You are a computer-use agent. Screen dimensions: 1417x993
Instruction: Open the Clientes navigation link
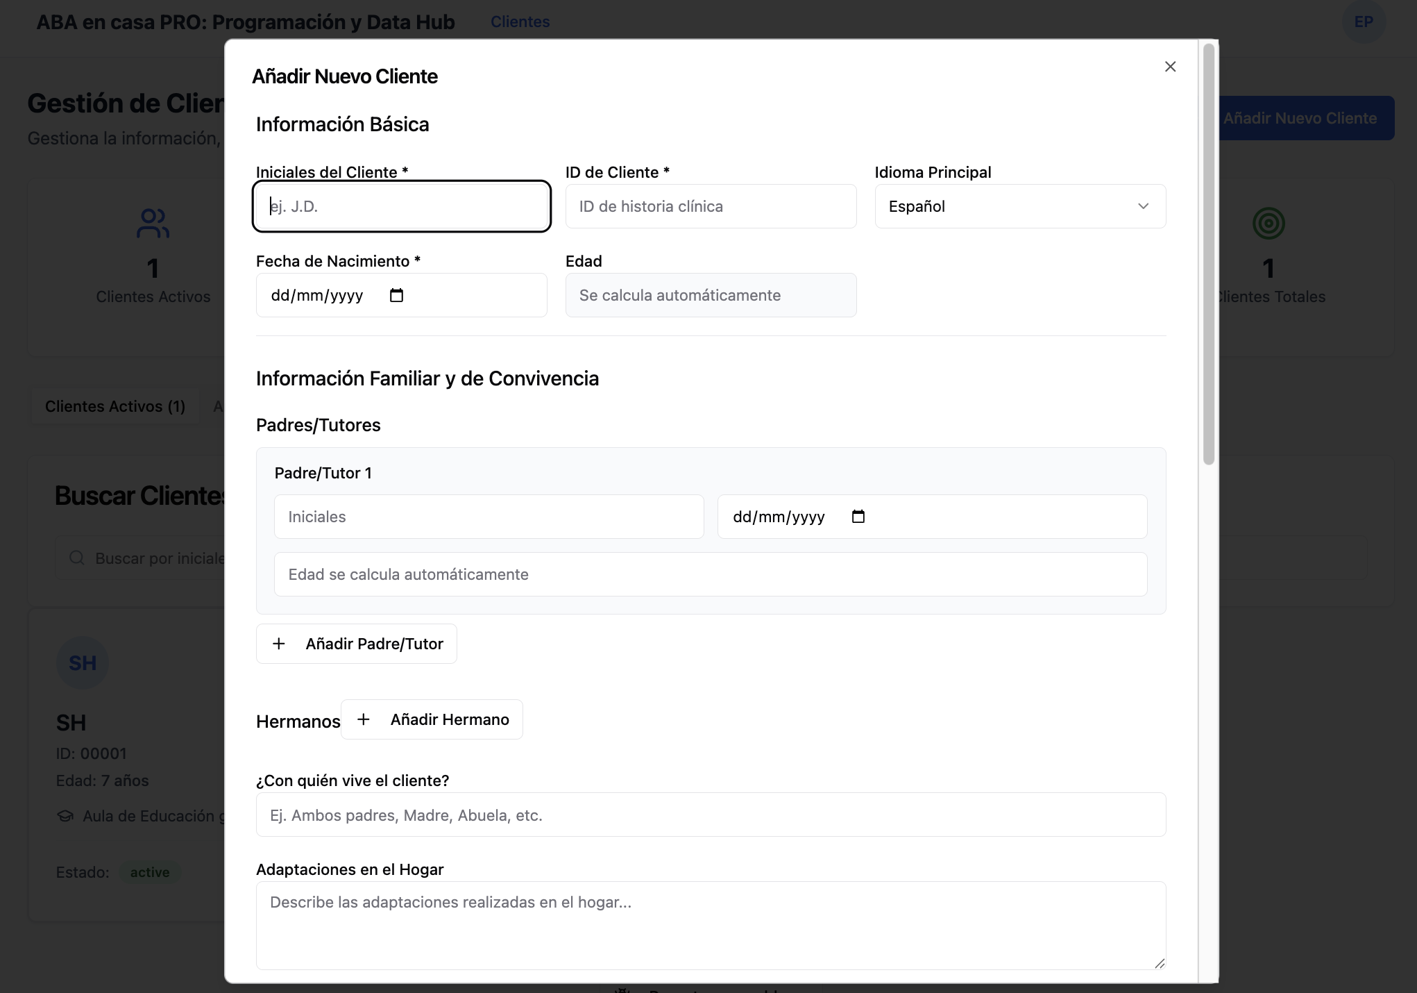[x=520, y=22]
